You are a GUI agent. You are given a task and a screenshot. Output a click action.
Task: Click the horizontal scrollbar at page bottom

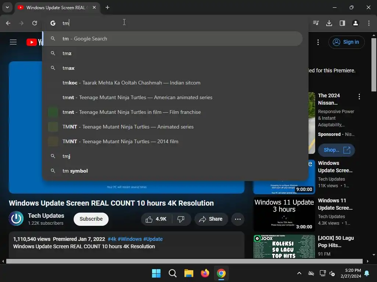(184, 261)
